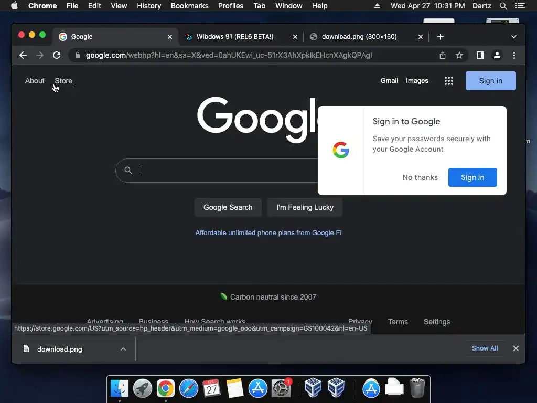
Task: Open a new tab with plus button
Action: pos(441,37)
